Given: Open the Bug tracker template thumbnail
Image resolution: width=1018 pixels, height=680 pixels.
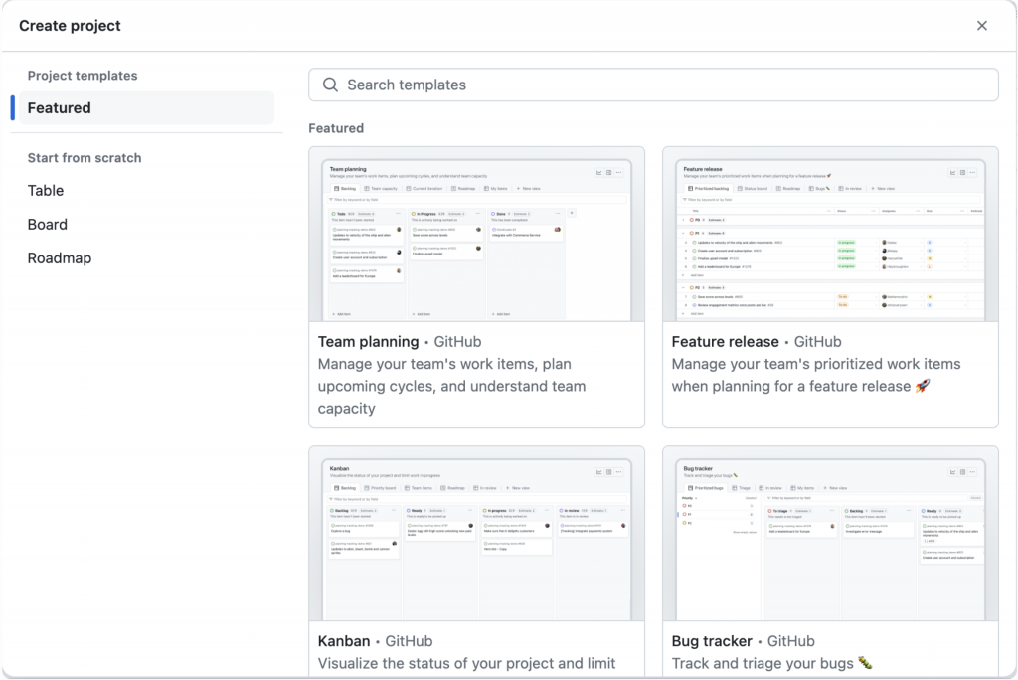Looking at the screenshot, I should click(830, 534).
